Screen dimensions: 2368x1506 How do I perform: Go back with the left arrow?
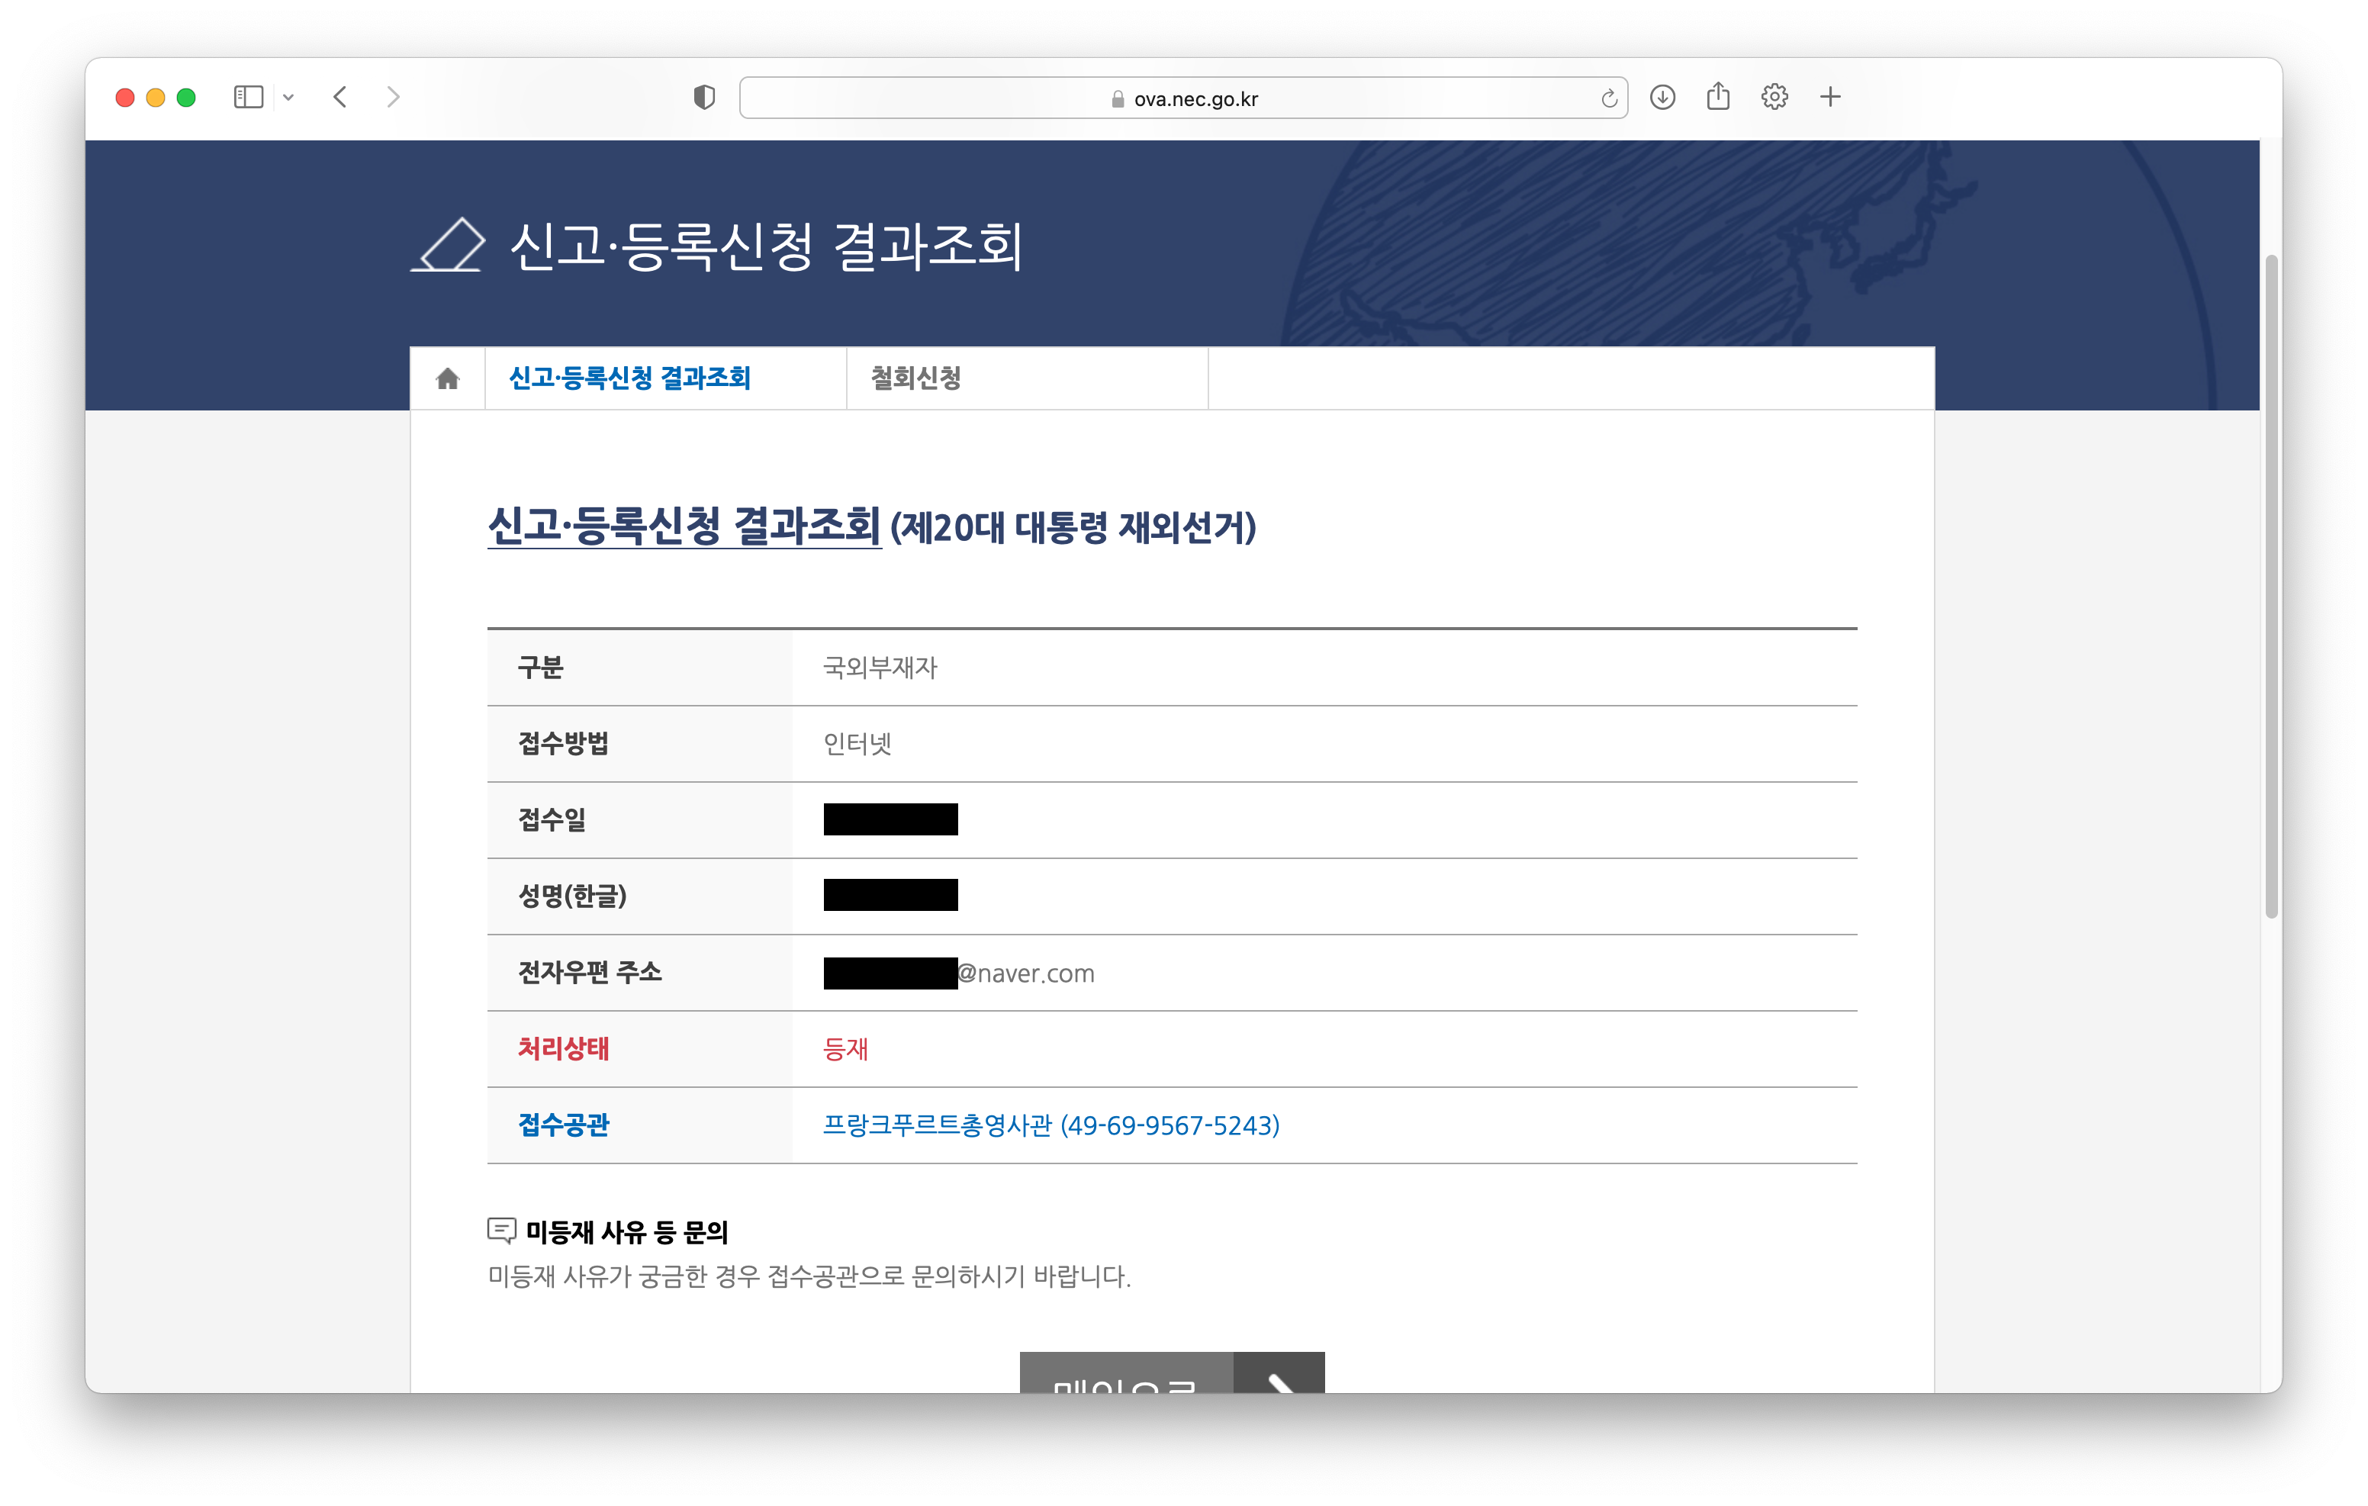340,96
